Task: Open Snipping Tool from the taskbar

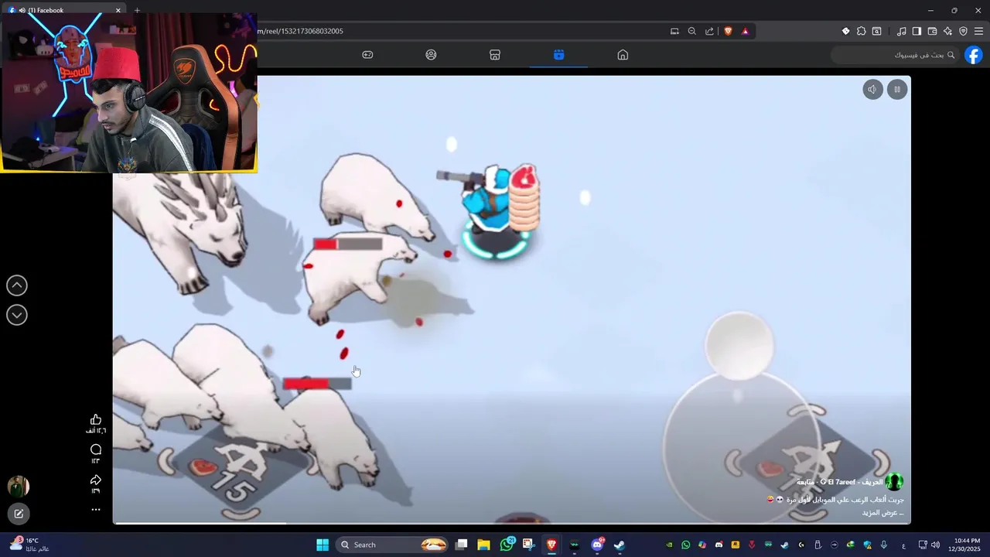Action: pyautogui.click(x=529, y=545)
